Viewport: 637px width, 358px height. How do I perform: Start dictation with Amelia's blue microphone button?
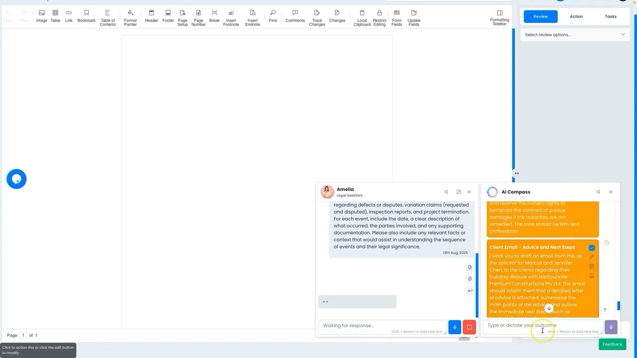(454, 327)
